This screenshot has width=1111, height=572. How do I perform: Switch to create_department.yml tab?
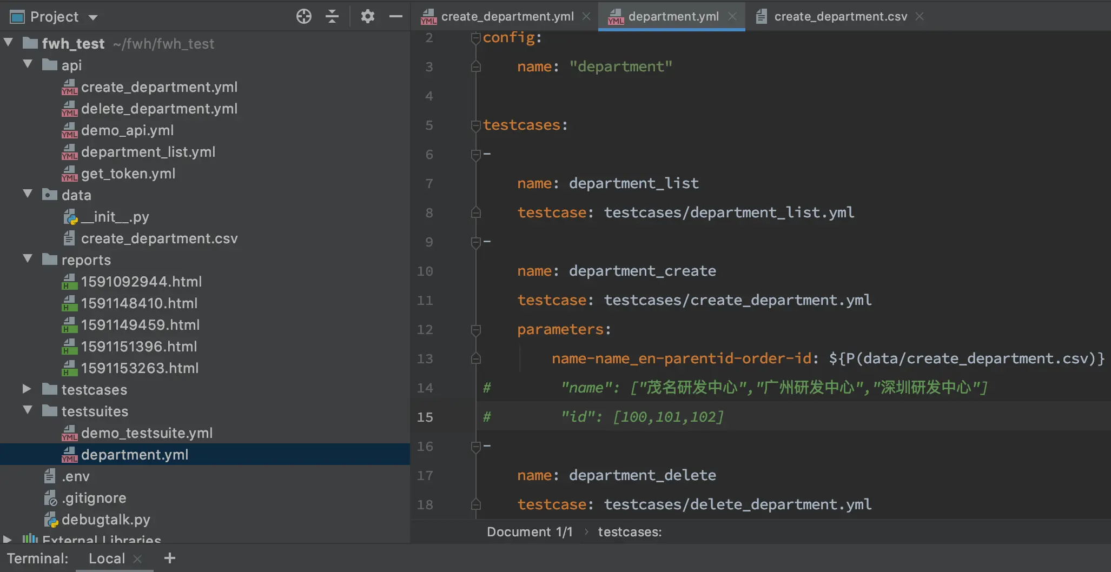point(507,17)
